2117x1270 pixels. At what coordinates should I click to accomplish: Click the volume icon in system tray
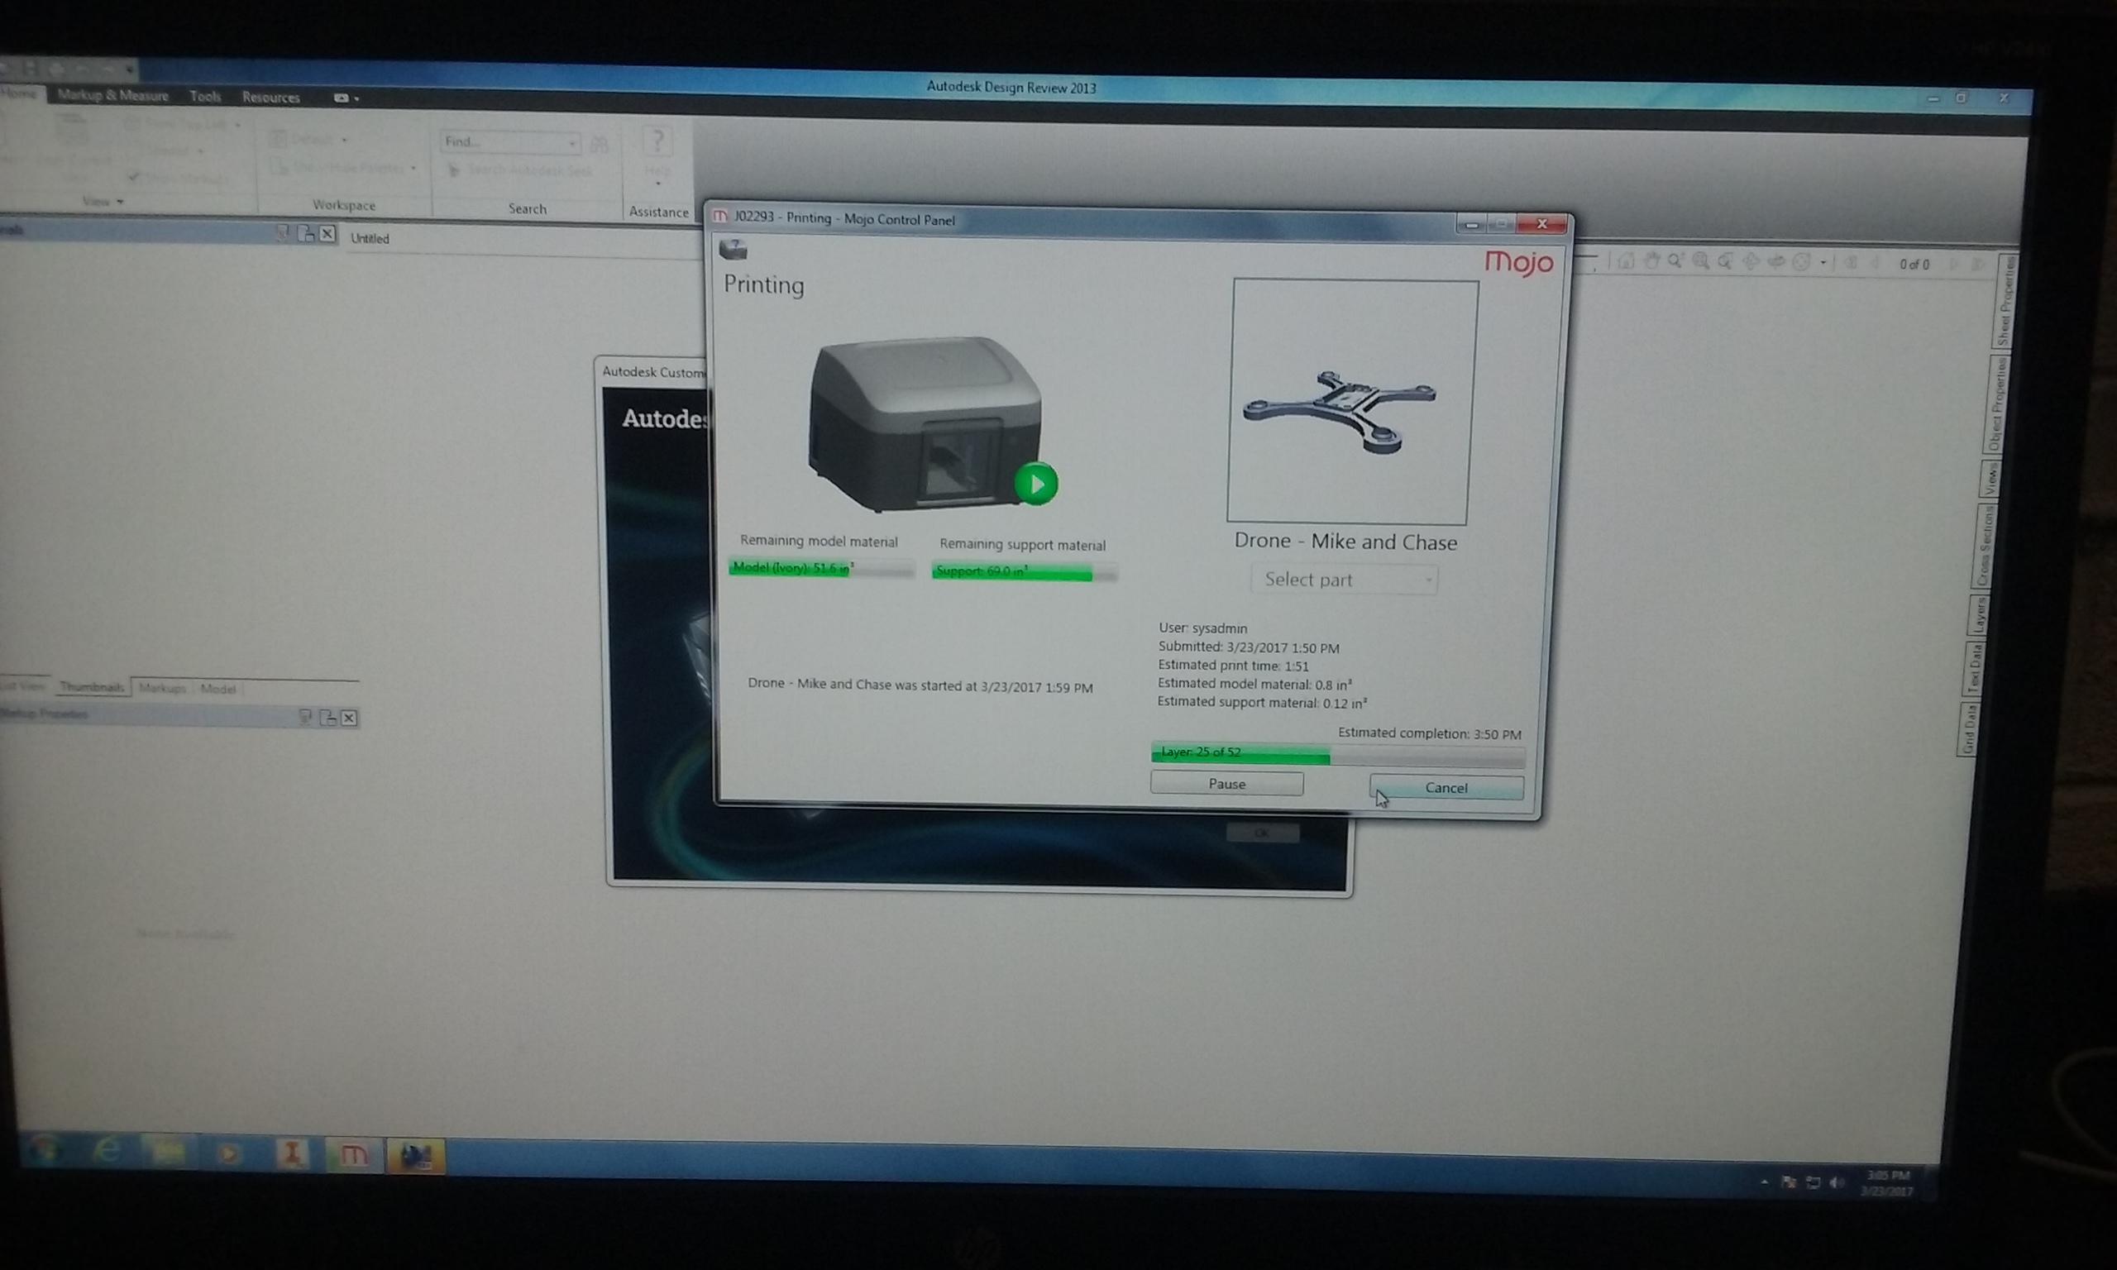[x=1837, y=1182]
